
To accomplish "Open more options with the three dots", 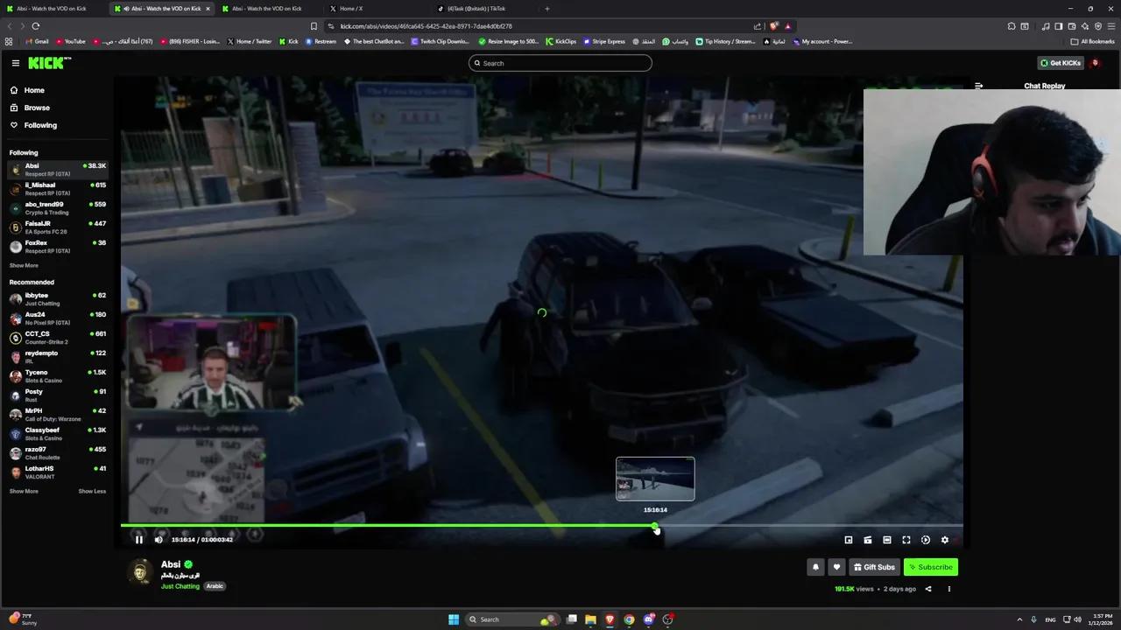I will point(948,588).
